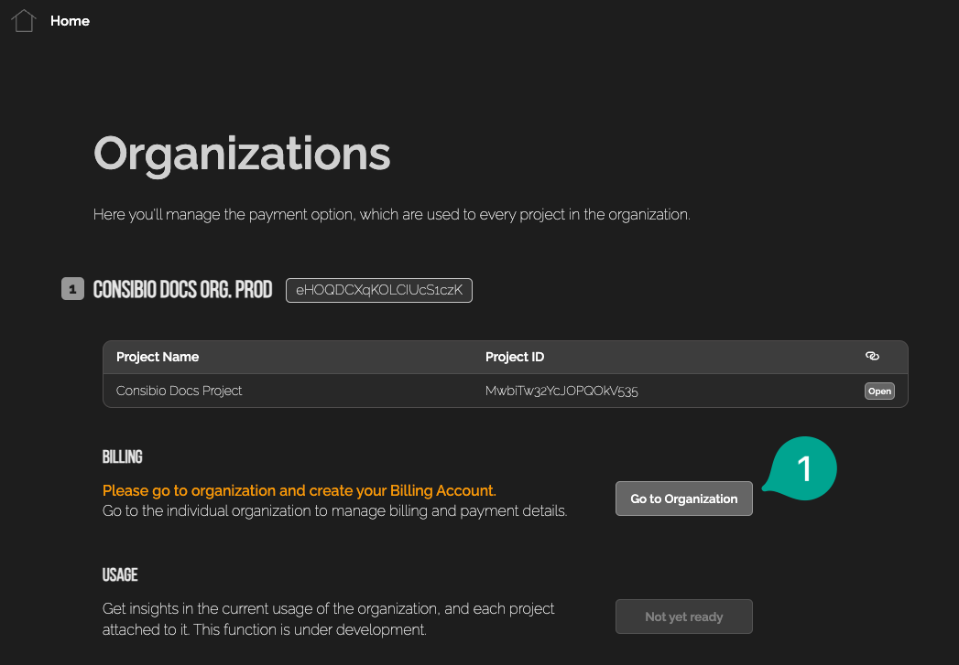This screenshot has width=959, height=665.
Task: Click the organization number 1 badge
Action: [x=72, y=289]
